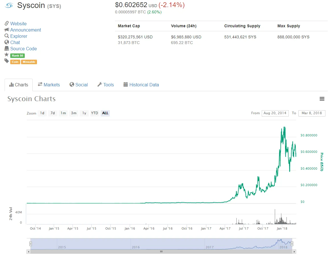Open the Website link

[18, 24]
